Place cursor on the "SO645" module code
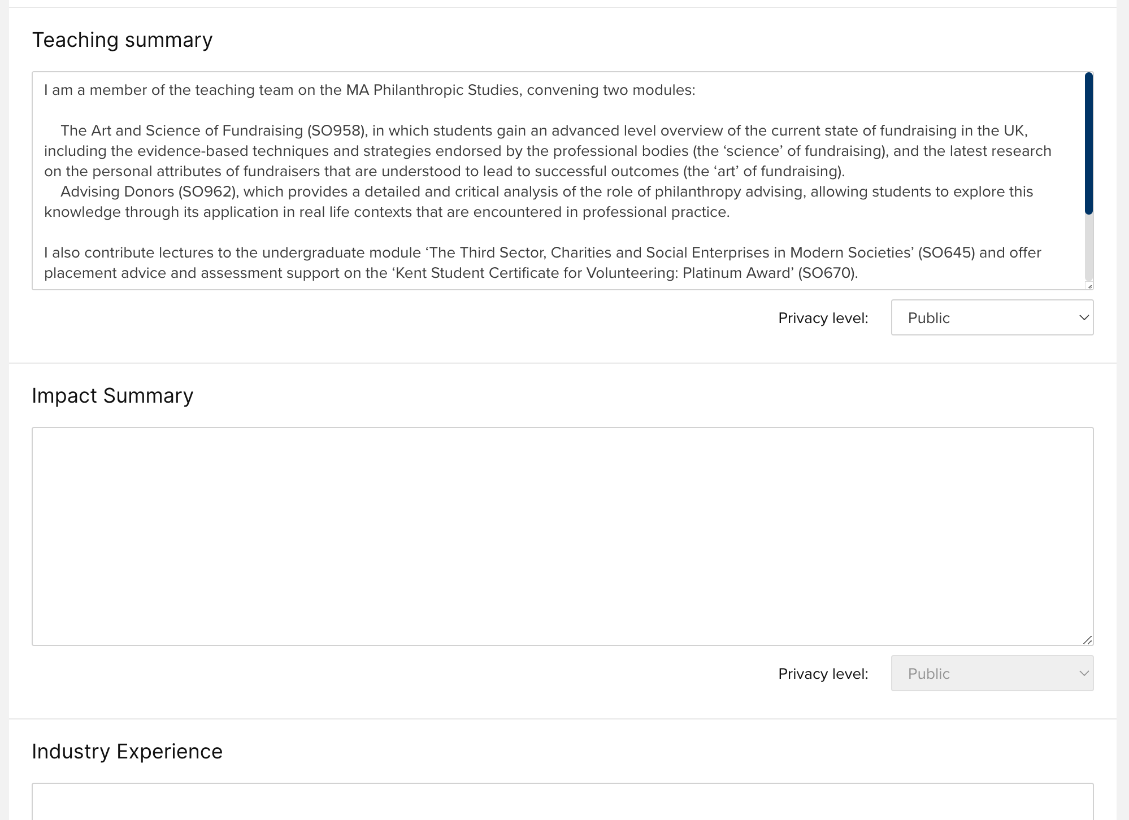This screenshot has width=1129, height=820. click(x=946, y=253)
